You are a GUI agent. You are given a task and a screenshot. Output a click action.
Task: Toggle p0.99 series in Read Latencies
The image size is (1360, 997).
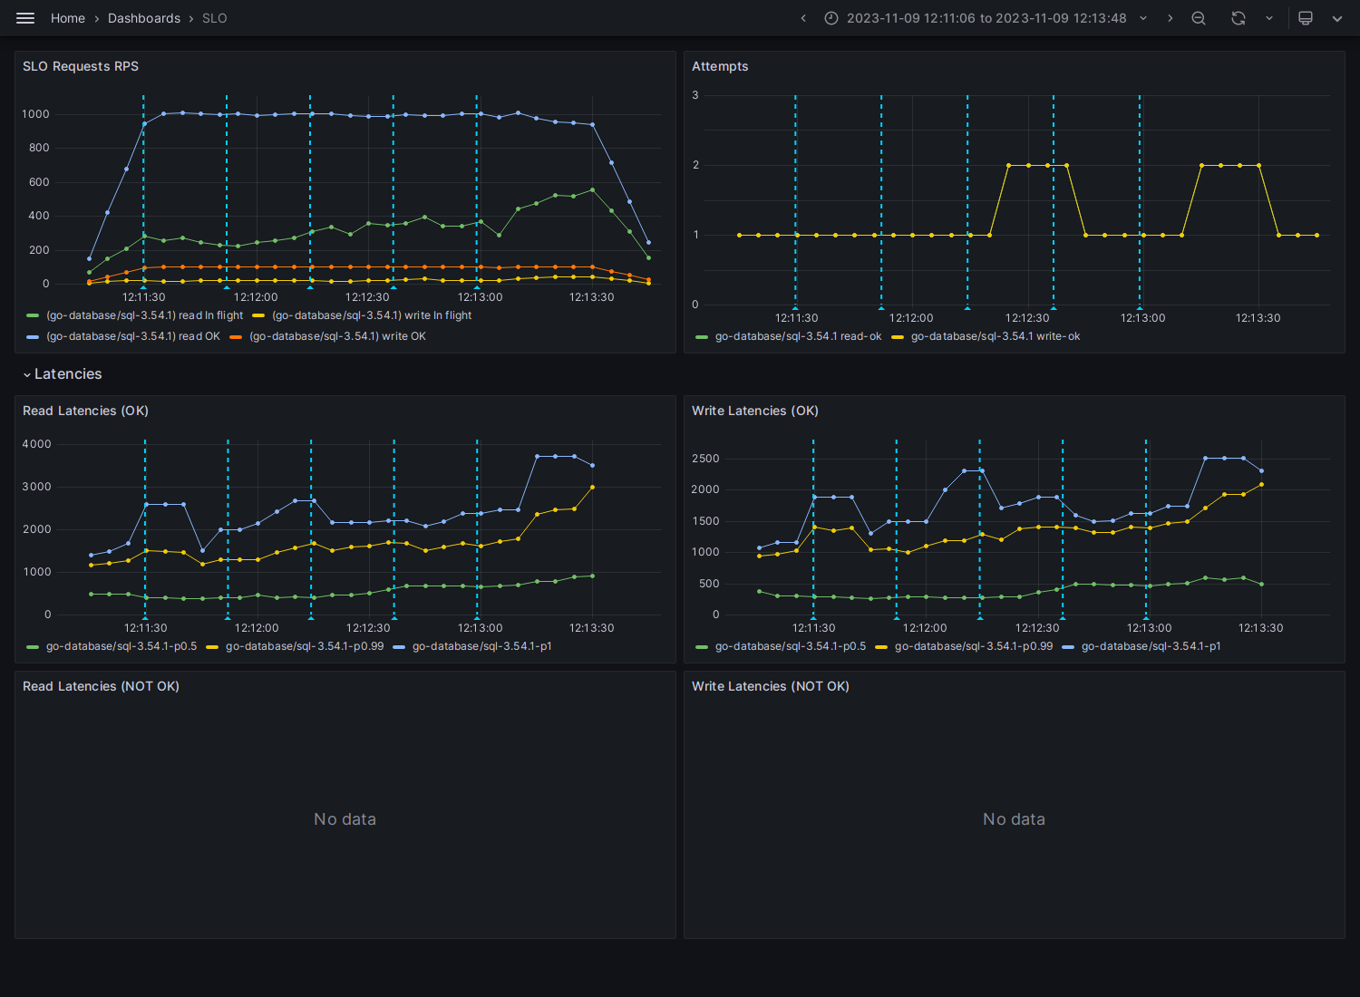point(305,646)
